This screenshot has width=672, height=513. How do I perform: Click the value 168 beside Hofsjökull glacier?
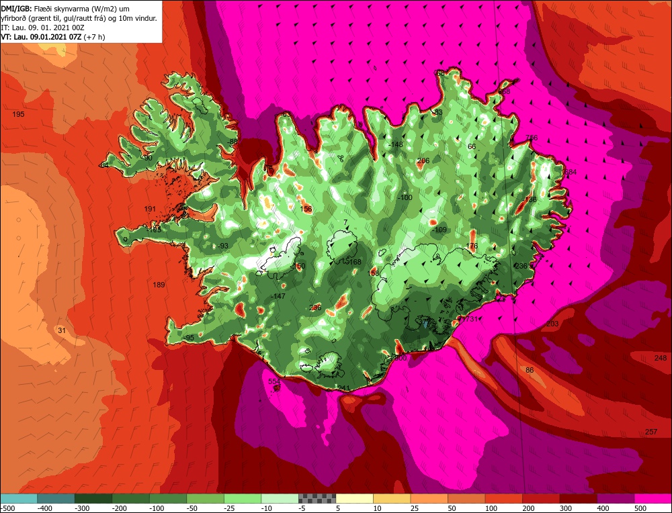pos(355,262)
